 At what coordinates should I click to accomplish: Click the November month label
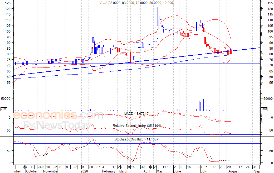tap(51, 171)
